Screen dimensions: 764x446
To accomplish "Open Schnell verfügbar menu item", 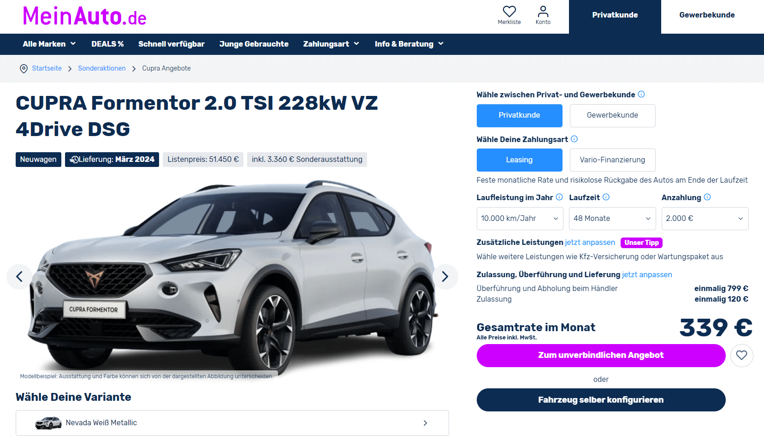I will 171,44.
